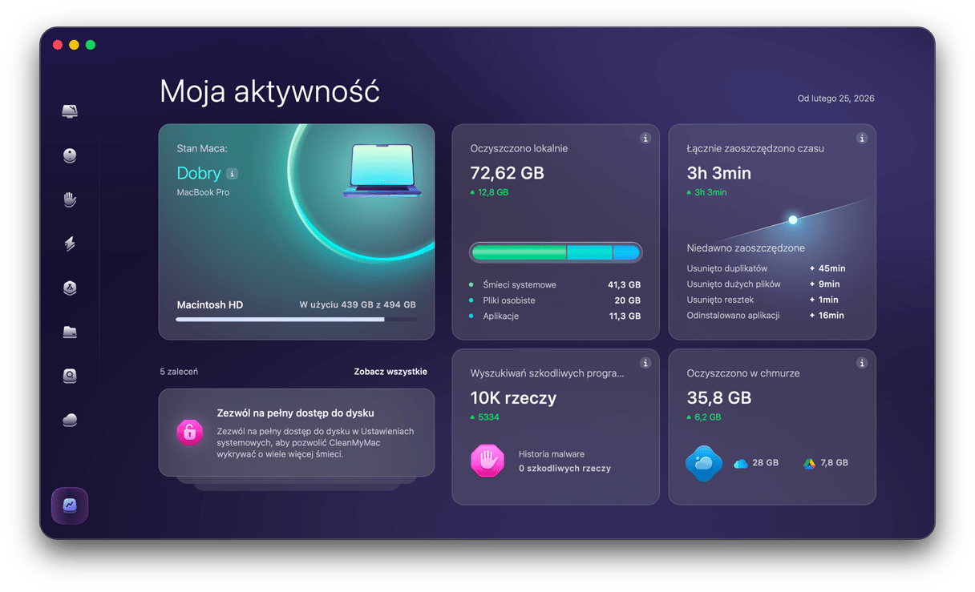Click info icon on malware scans card
Image resolution: width=975 pixels, height=592 pixels.
pyautogui.click(x=645, y=363)
